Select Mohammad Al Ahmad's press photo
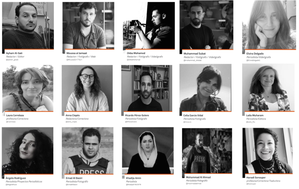Image resolution: width=299 pixels, height=189 pixels. pos(207,151)
